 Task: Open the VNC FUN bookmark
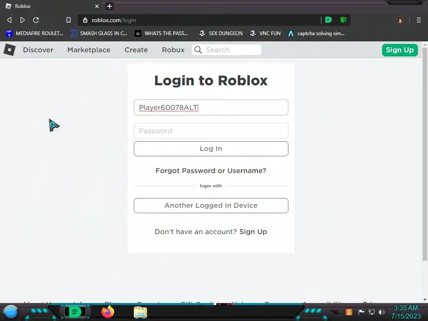tap(265, 33)
